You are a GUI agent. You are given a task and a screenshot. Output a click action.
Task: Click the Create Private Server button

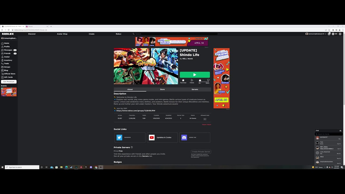click(x=201, y=152)
